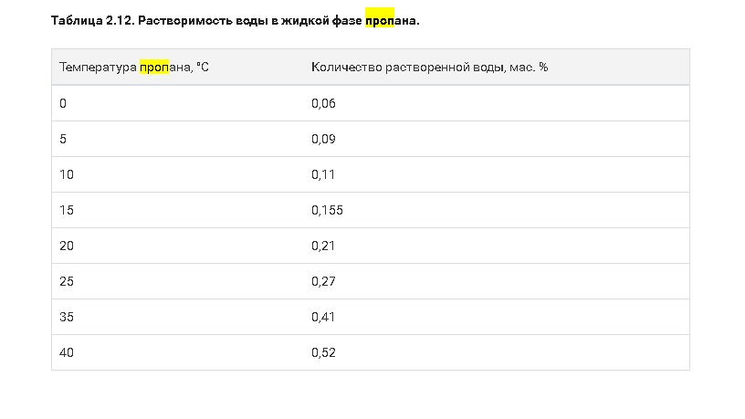Click the temperature cell showing 40

click(x=67, y=352)
